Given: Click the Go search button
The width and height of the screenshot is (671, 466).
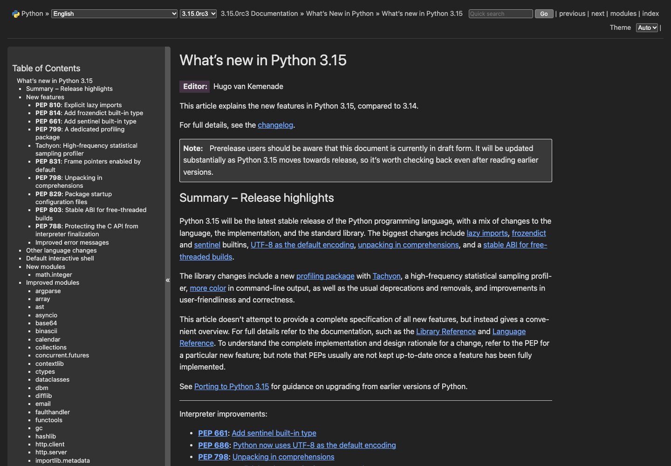Looking at the screenshot, I should [544, 14].
